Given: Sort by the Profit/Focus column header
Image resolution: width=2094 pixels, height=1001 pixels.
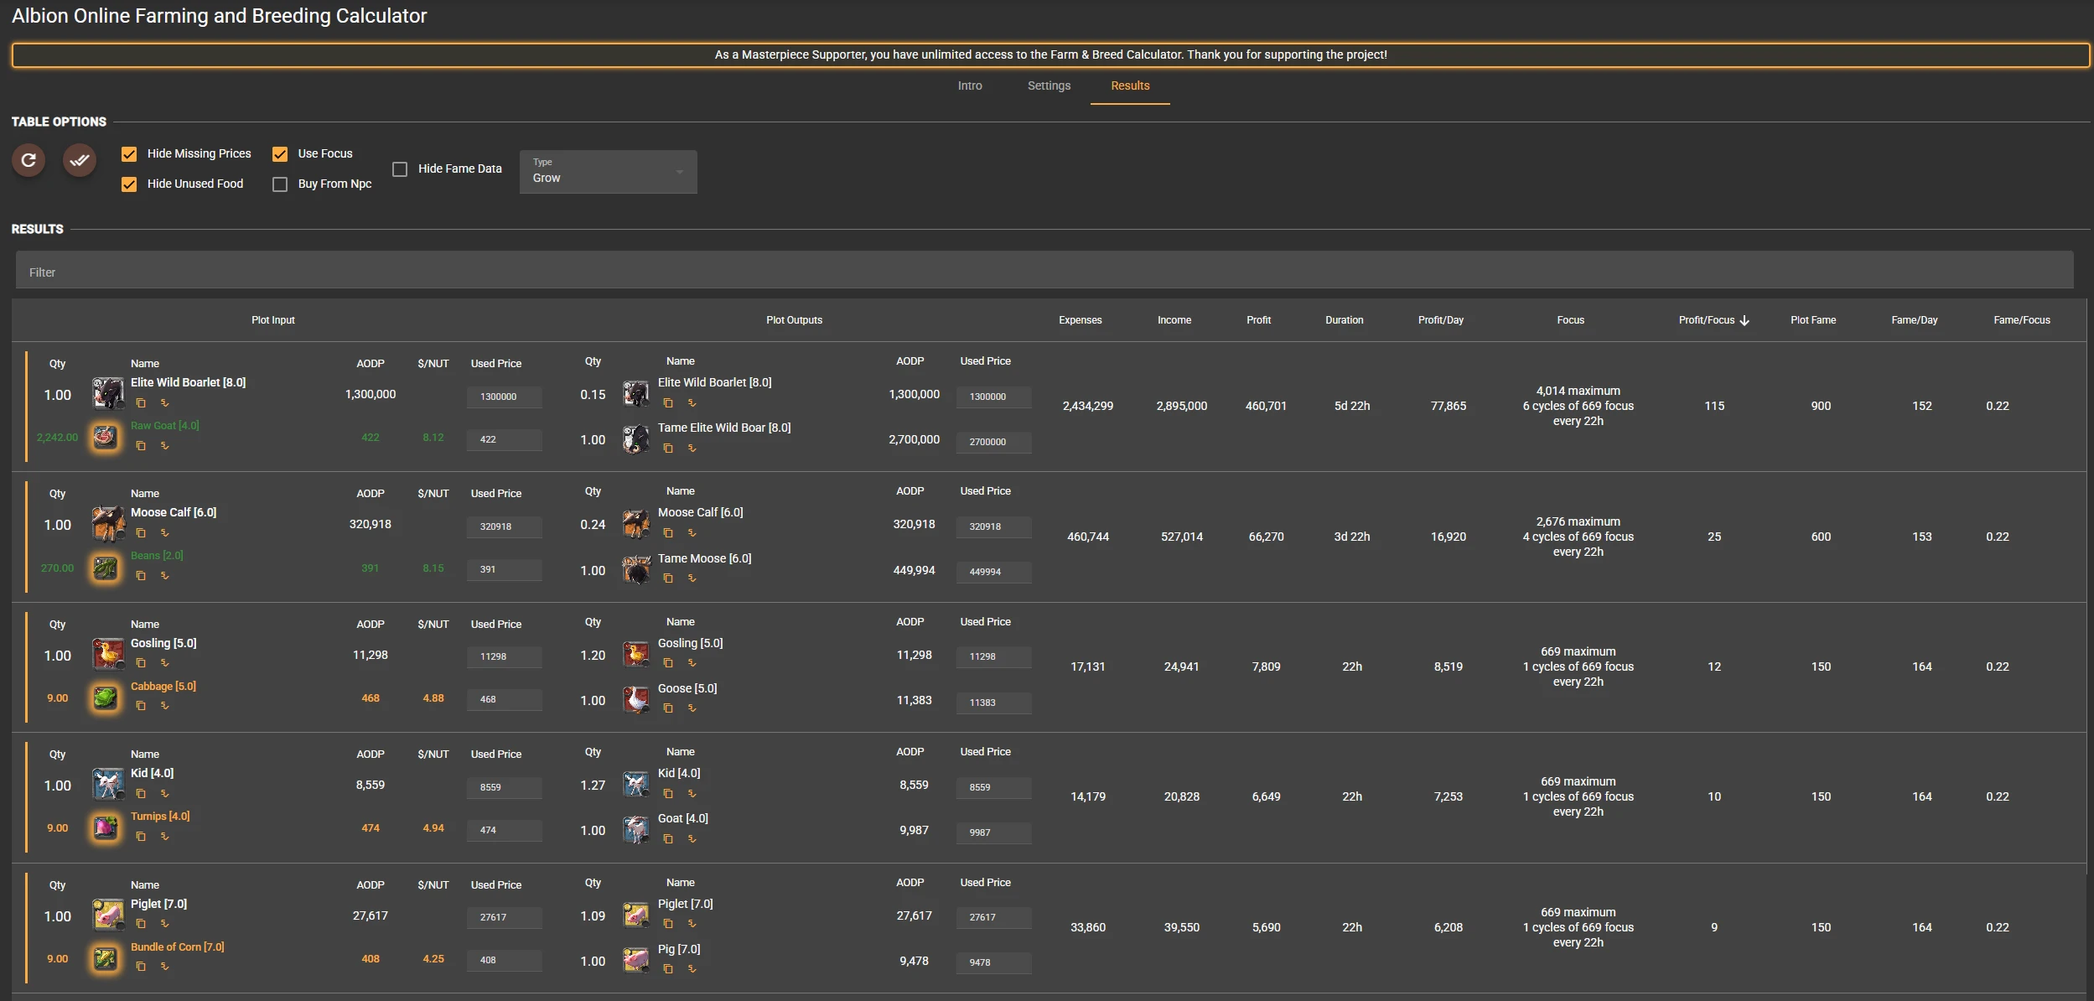Looking at the screenshot, I should click(x=1707, y=320).
